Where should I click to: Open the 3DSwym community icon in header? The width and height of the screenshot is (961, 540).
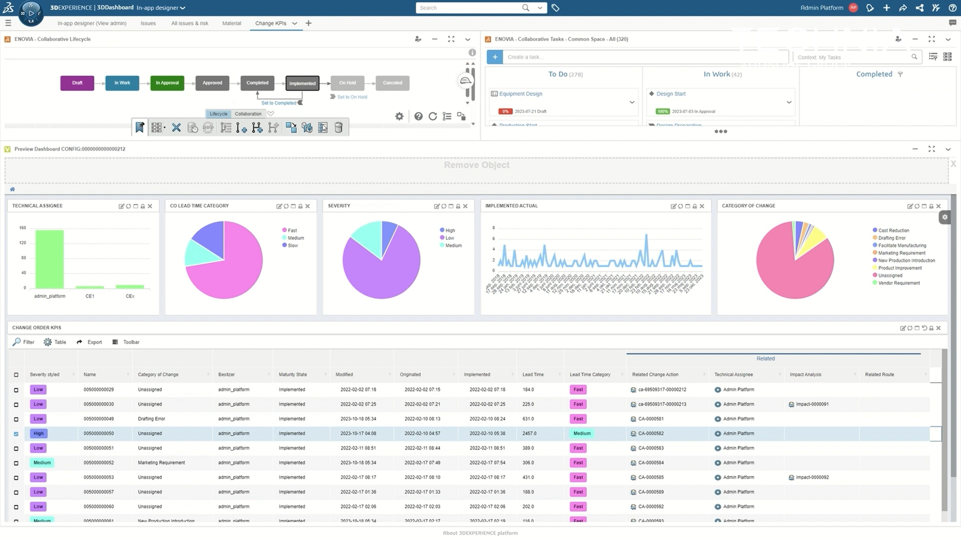919,8
